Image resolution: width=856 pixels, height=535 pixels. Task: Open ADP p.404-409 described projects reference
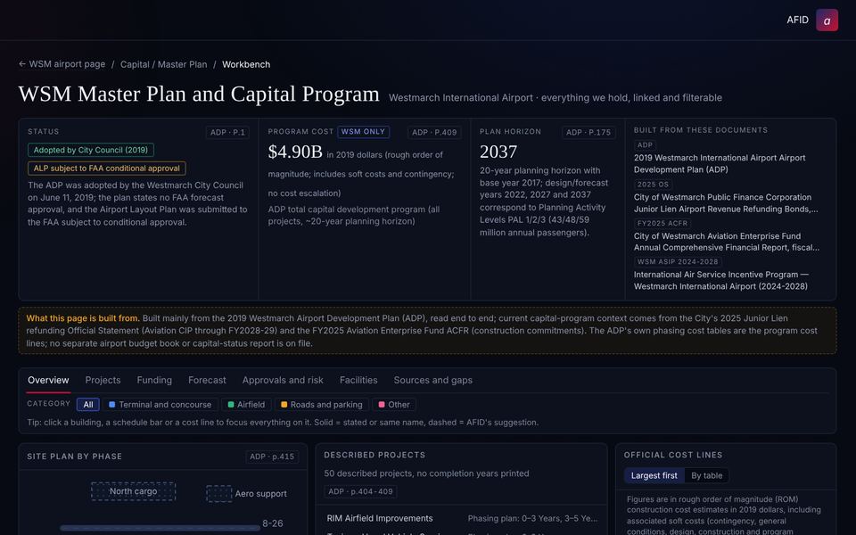(360, 491)
